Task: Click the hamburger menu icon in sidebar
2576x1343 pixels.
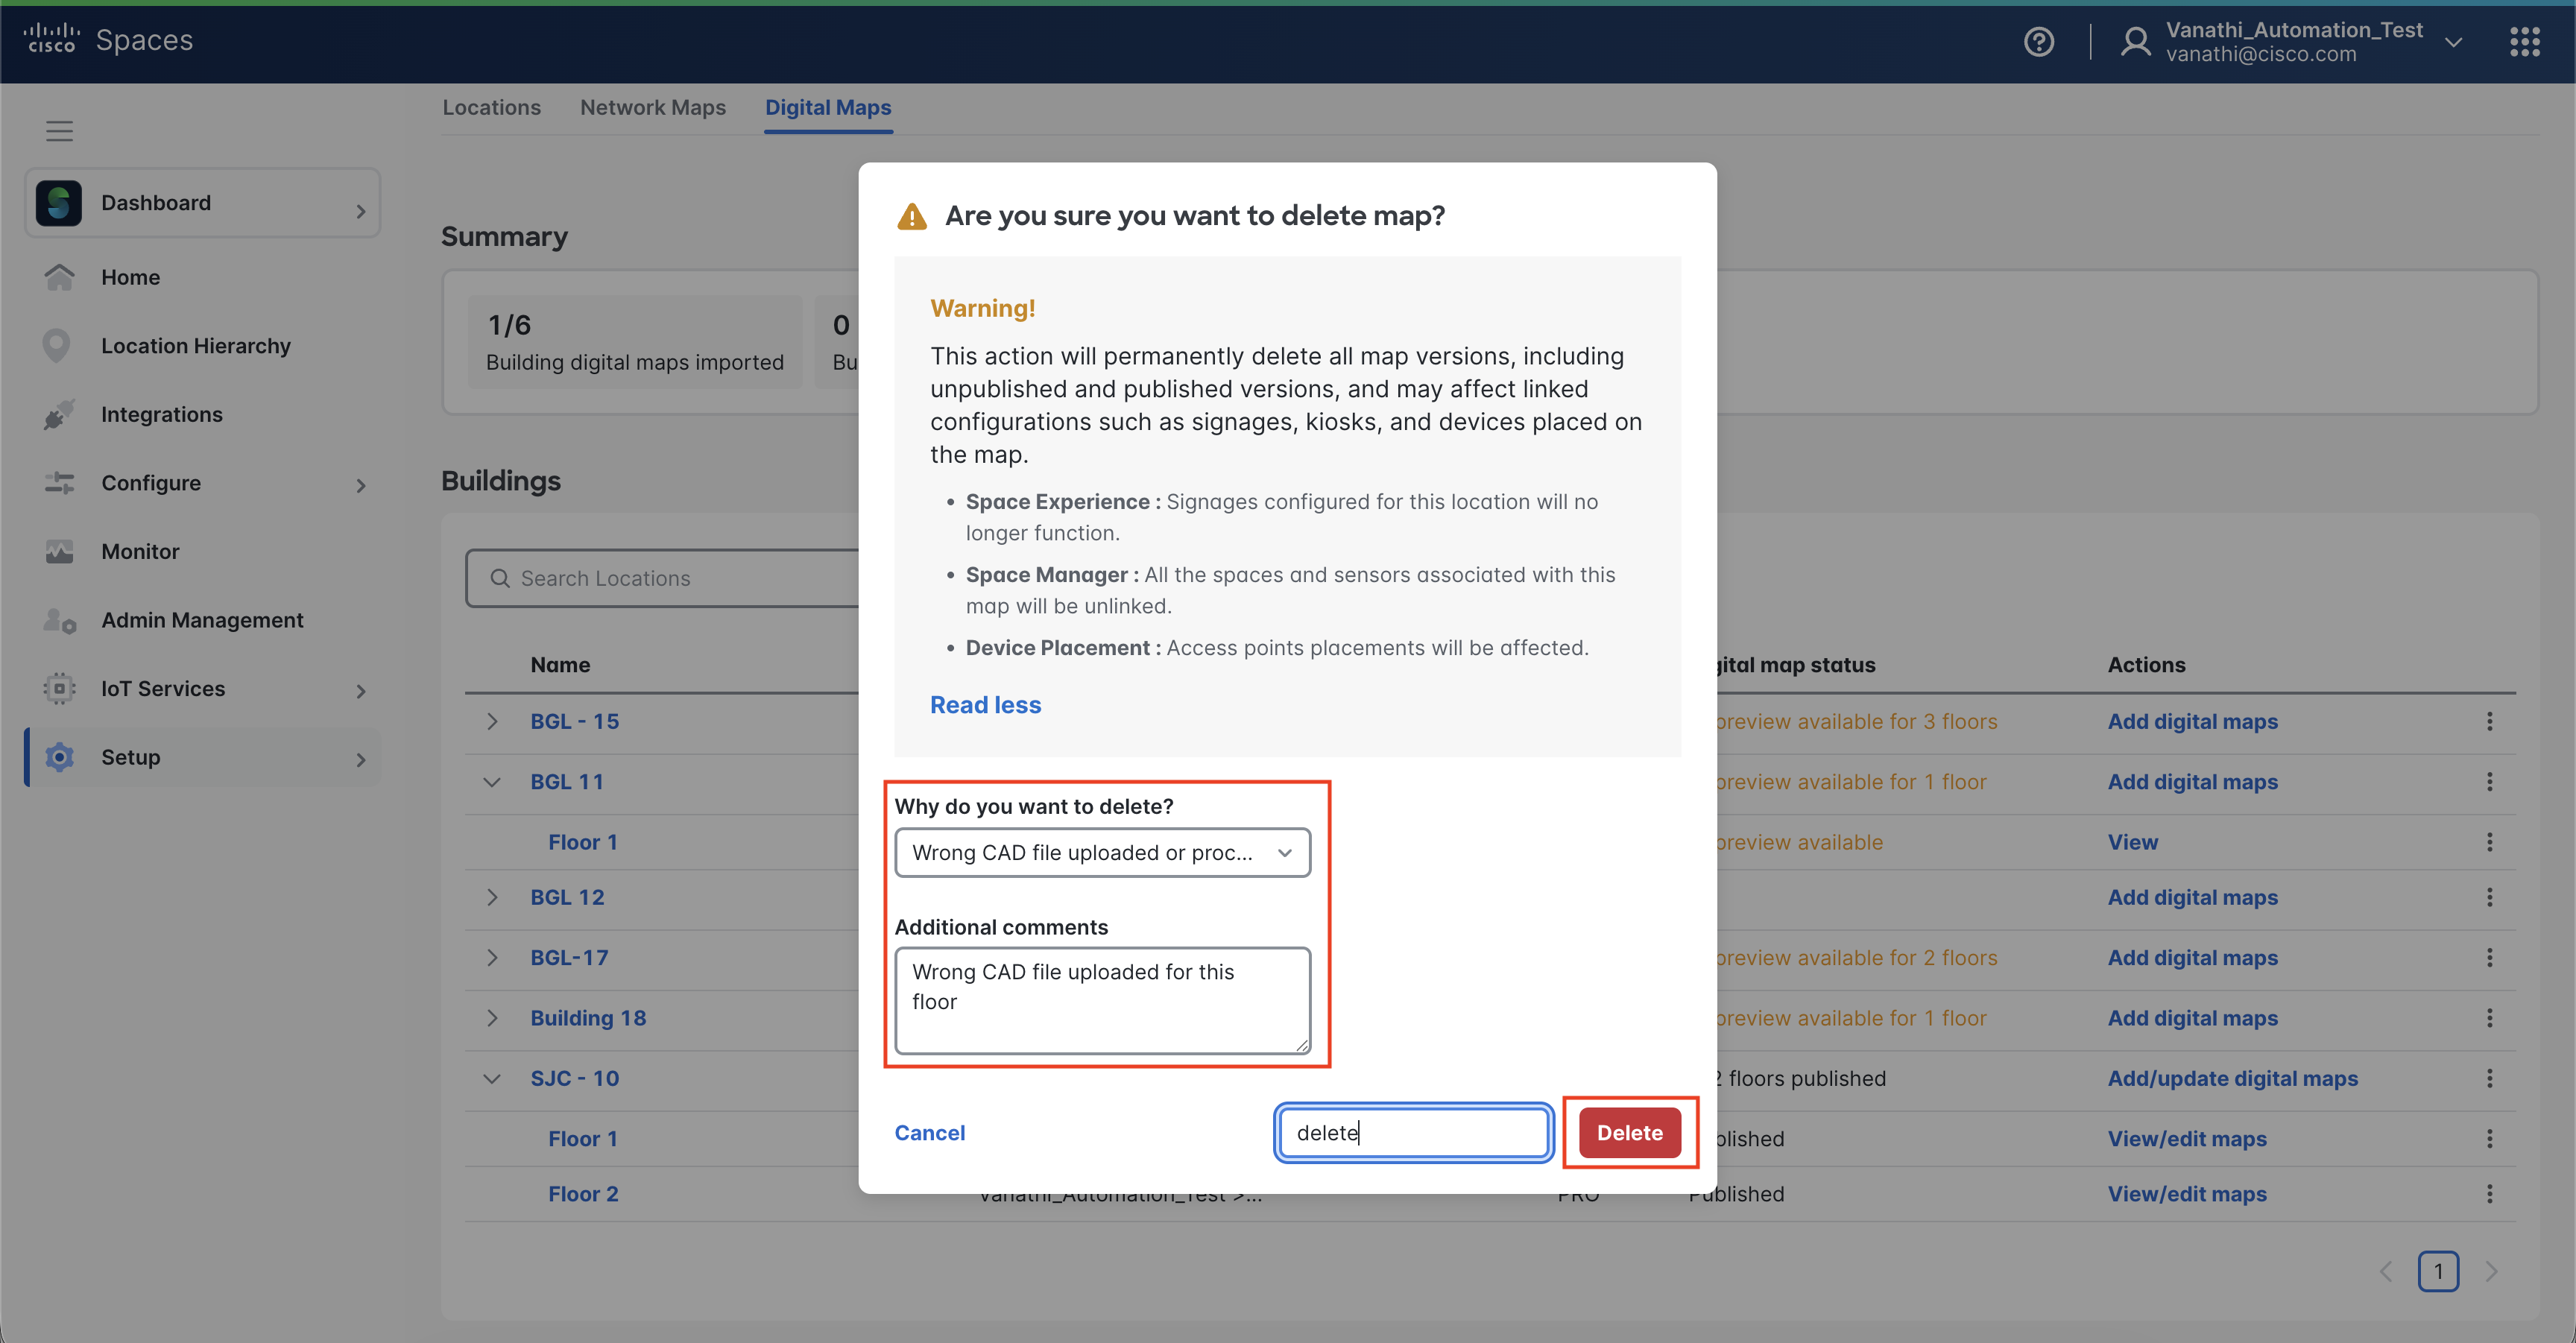Action: coord(59,131)
